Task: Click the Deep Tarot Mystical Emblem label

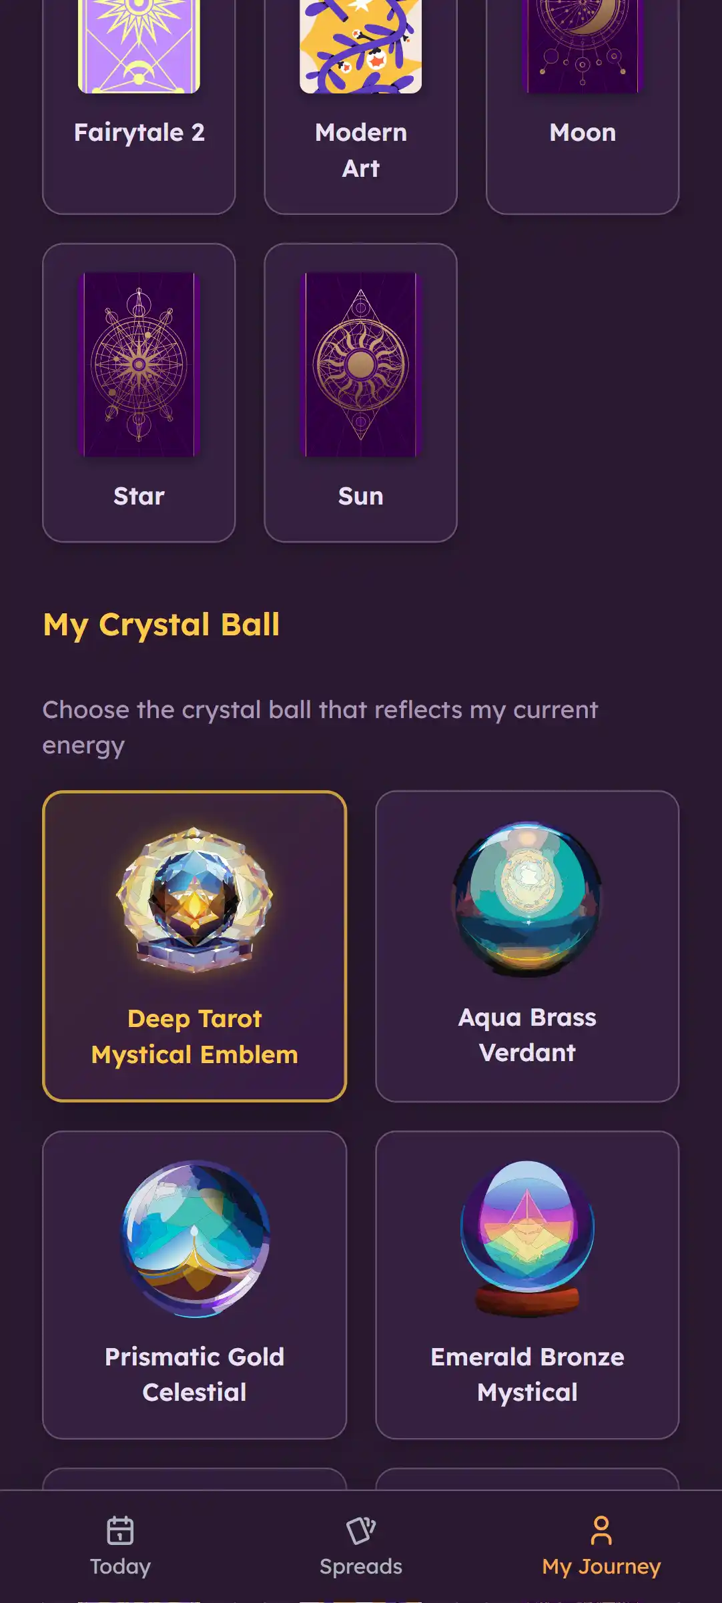Action: (x=194, y=1037)
